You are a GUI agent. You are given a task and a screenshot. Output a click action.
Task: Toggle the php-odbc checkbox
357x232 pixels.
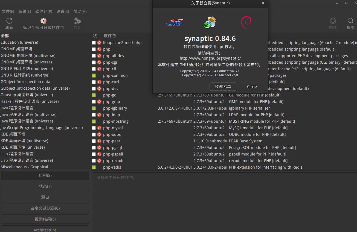[x=94, y=134]
